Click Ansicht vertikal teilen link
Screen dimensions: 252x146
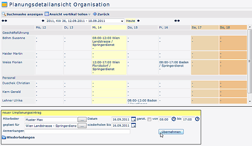68,14
